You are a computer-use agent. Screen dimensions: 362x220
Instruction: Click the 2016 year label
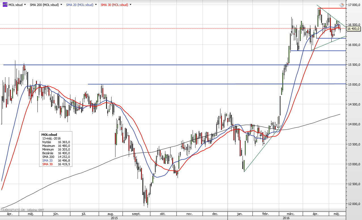286,218
